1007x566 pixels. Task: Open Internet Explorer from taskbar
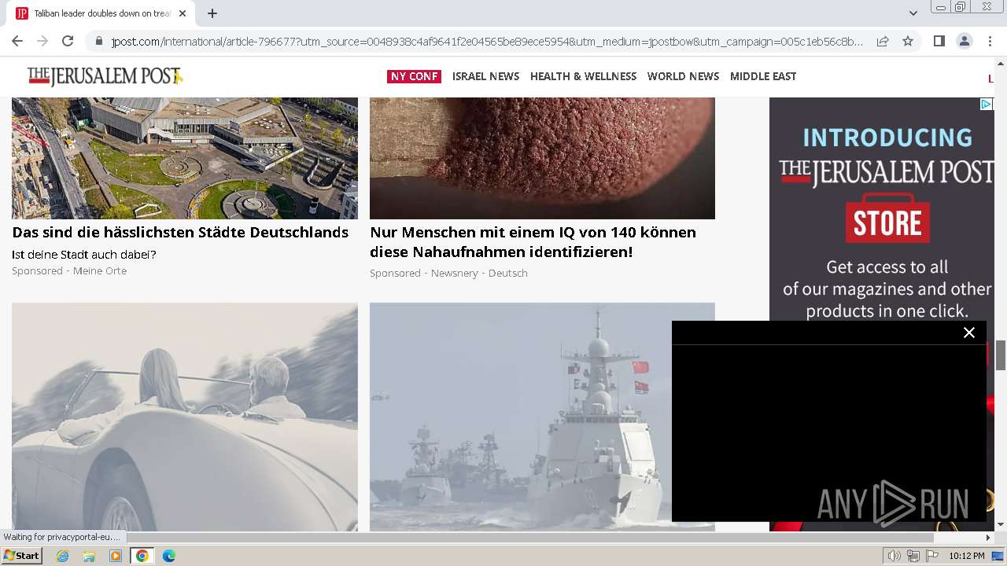[x=62, y=556]
